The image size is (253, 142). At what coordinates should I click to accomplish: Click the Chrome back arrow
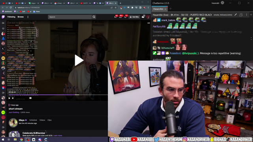[3, 7]
